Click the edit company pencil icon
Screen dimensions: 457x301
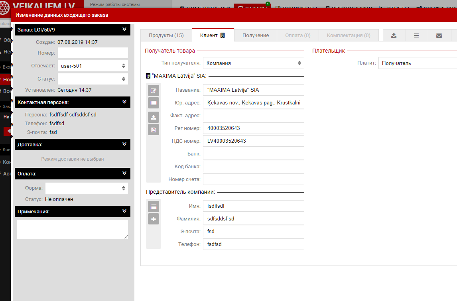pos(154,90)
